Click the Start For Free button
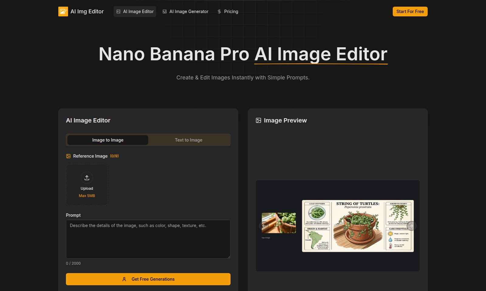486x291 pixels. click(410, 12)
